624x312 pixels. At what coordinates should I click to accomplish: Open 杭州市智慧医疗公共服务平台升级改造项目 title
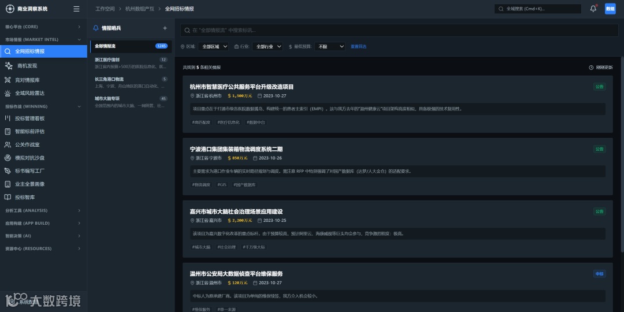[242, 87]
